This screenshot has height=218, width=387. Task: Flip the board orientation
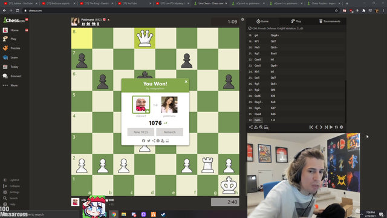[x=336, y=127]
